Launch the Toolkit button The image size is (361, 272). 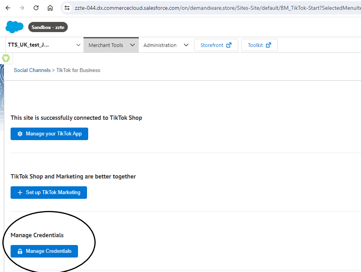259,45
